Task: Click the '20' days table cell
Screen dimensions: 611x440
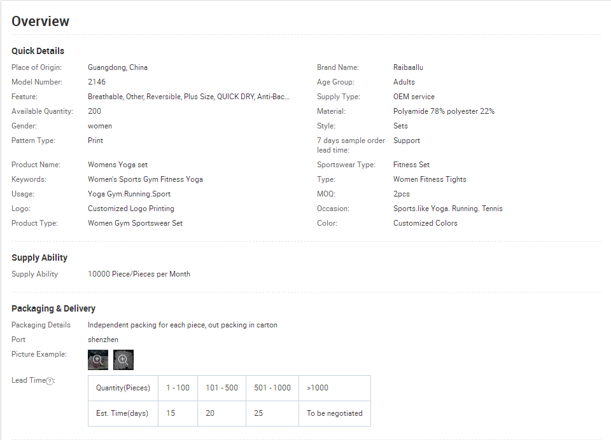Action: click(x=221, y=413)
